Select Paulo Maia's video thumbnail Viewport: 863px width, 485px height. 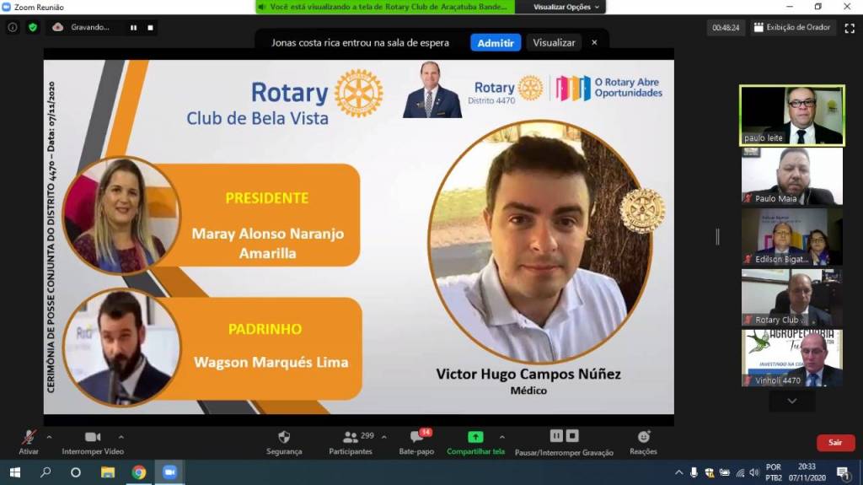click(x=791, y=175)
